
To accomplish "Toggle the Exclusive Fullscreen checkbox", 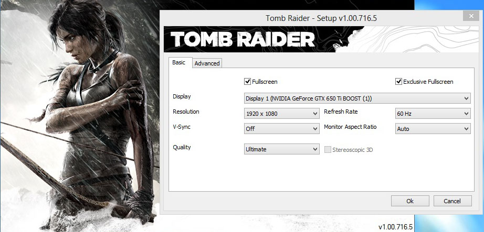I will click(x=398, y=82).
